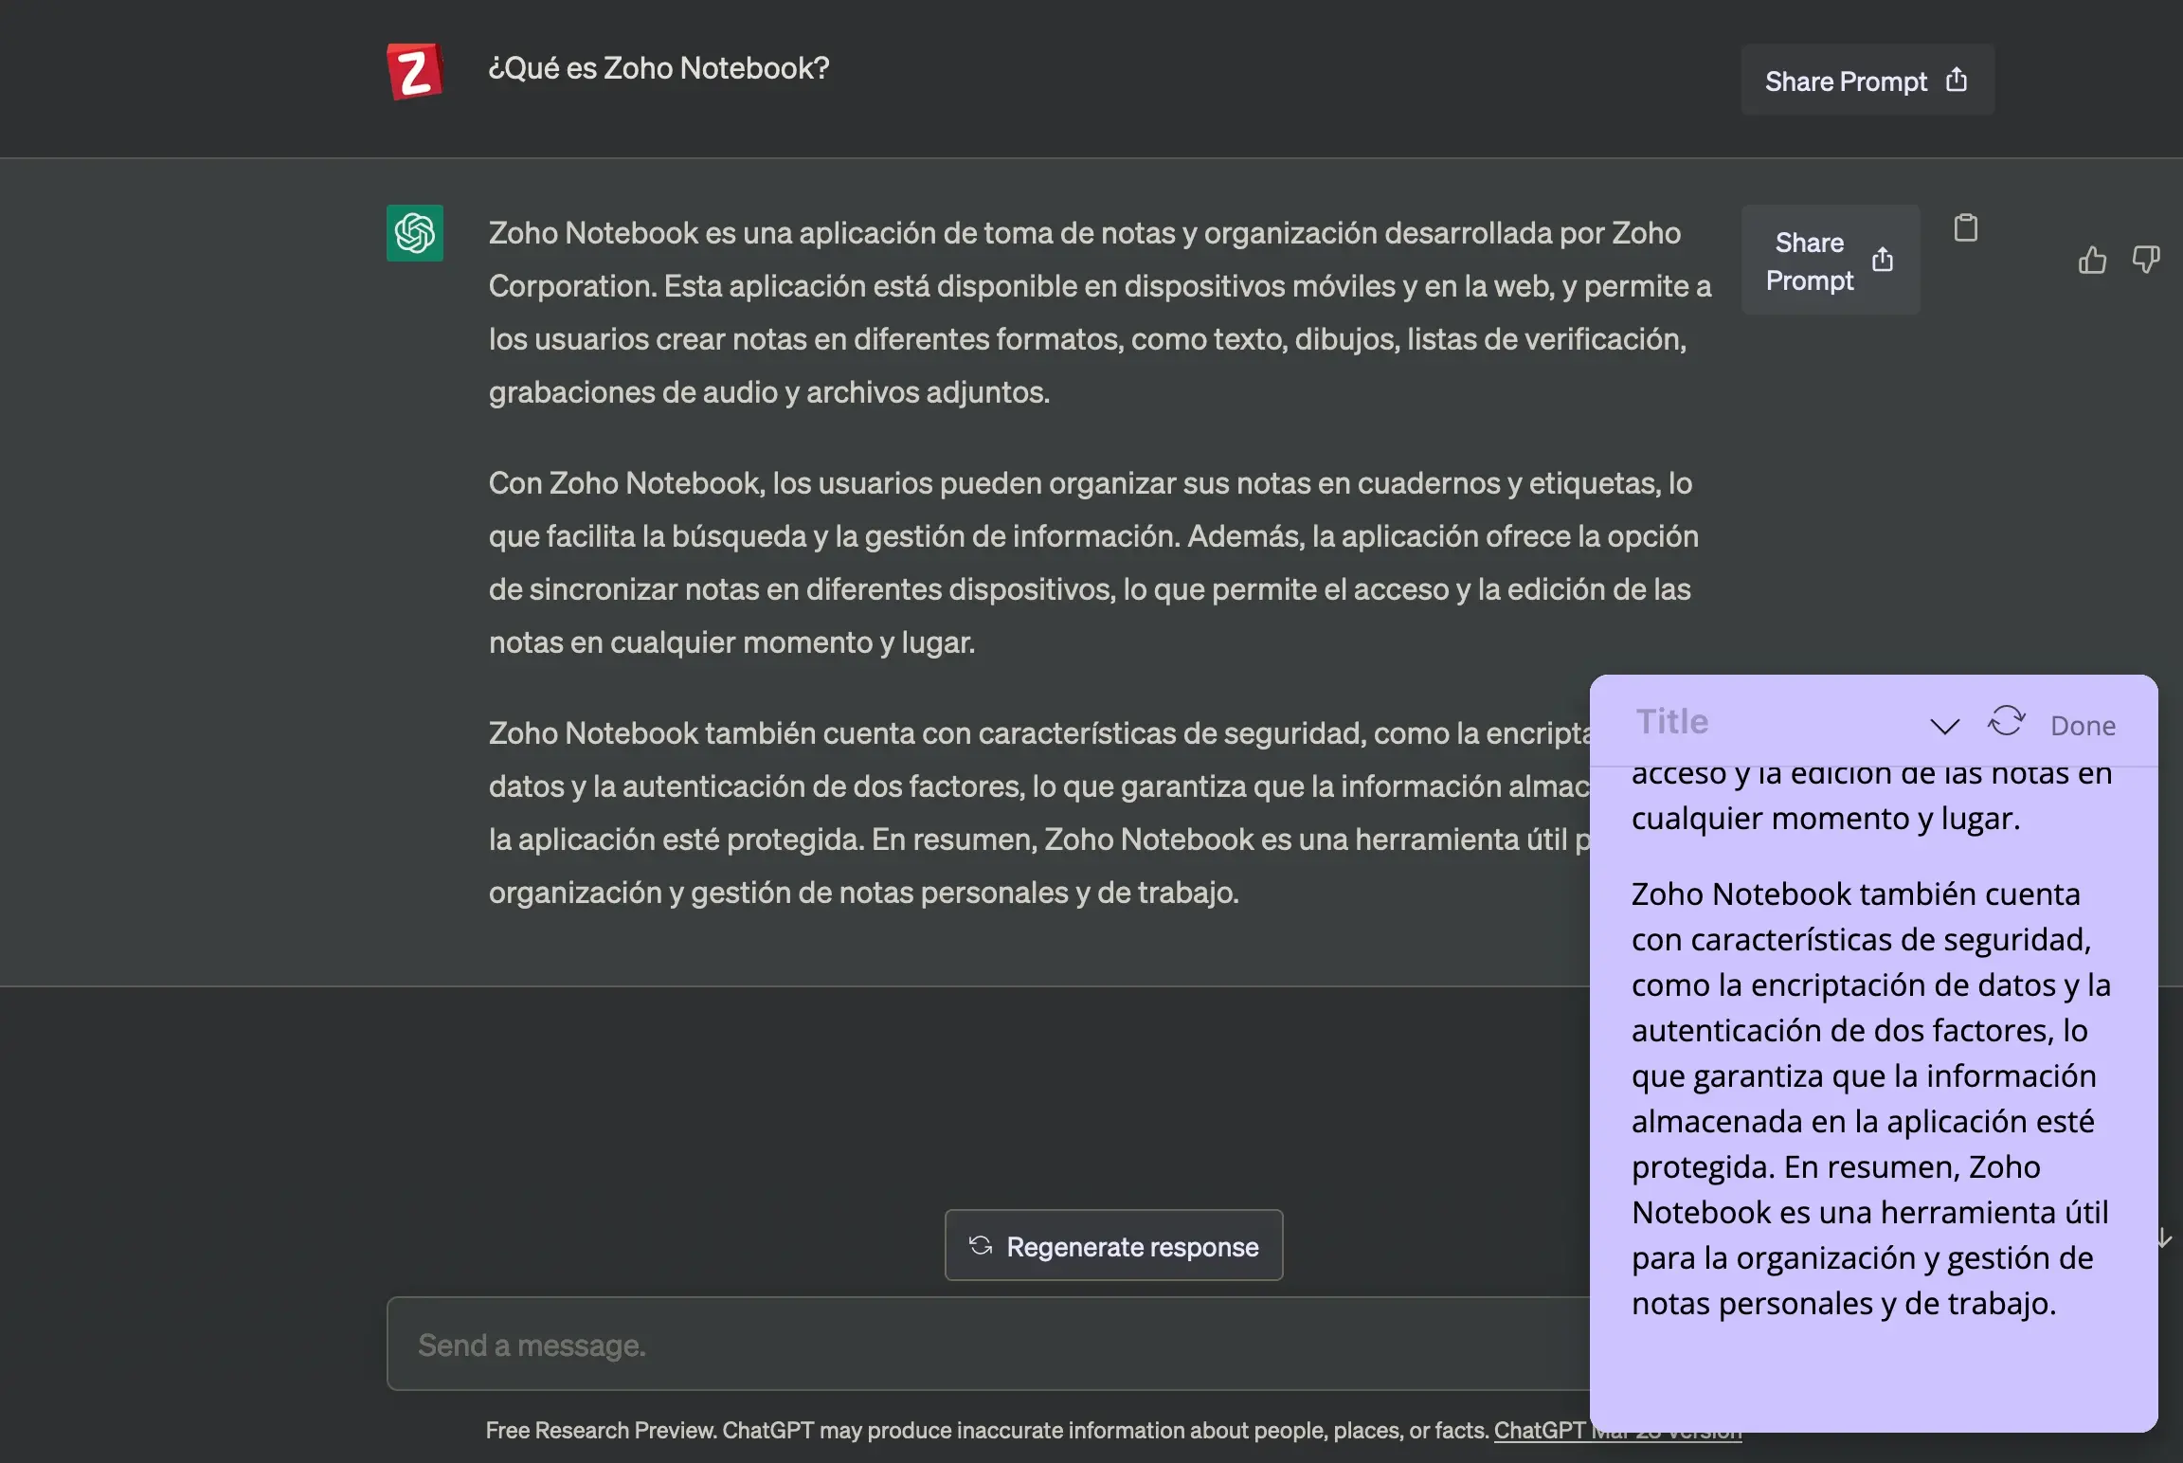Click the ChatGPT logo icon
2183x1463 pixels.
(413, 232)
